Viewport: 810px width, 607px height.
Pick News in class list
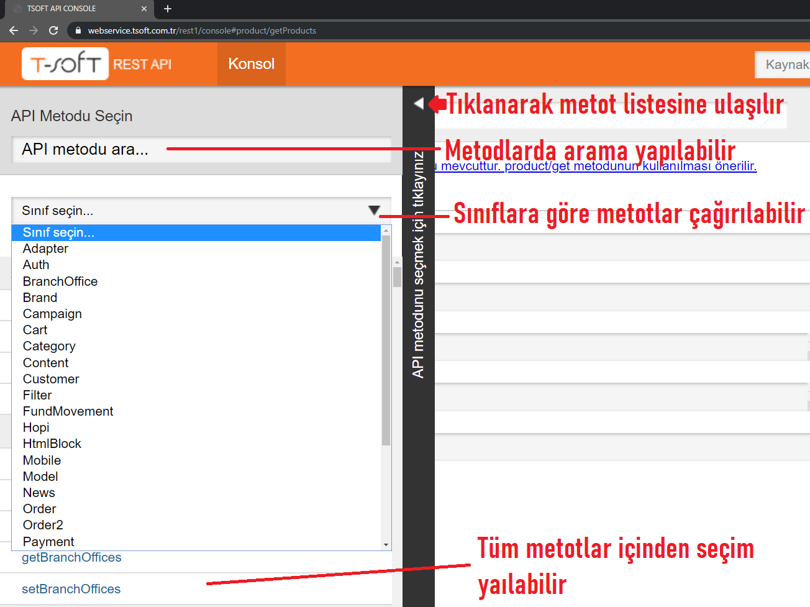196,493
